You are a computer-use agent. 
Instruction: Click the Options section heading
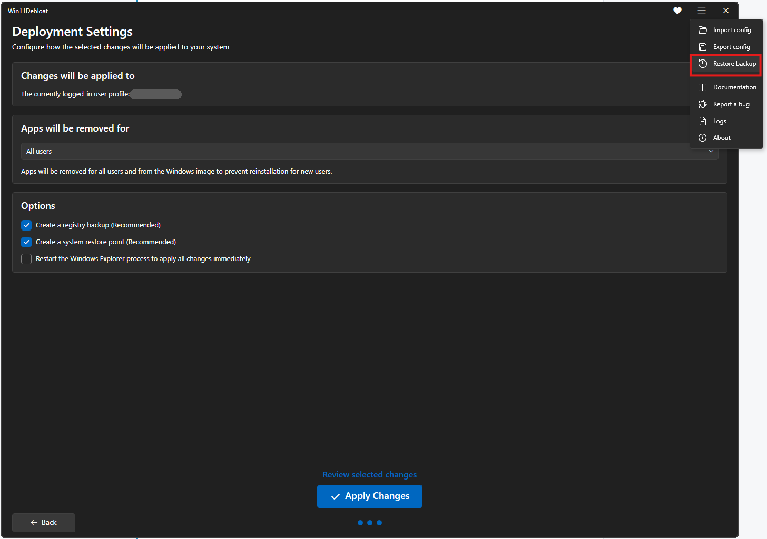pos(38,206)
